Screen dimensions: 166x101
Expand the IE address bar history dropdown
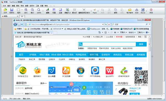pyautogui.click(x=103, y=24)
